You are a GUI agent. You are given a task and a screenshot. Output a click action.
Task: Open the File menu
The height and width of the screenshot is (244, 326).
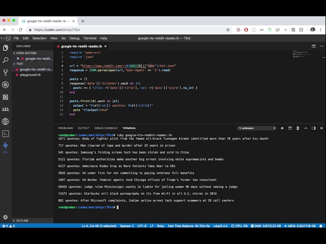pos(16,38)
